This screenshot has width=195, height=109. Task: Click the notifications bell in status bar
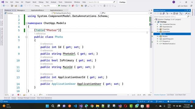192,101
